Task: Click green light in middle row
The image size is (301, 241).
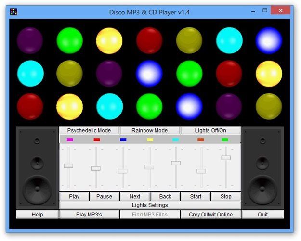Action: tap(189, 74)
